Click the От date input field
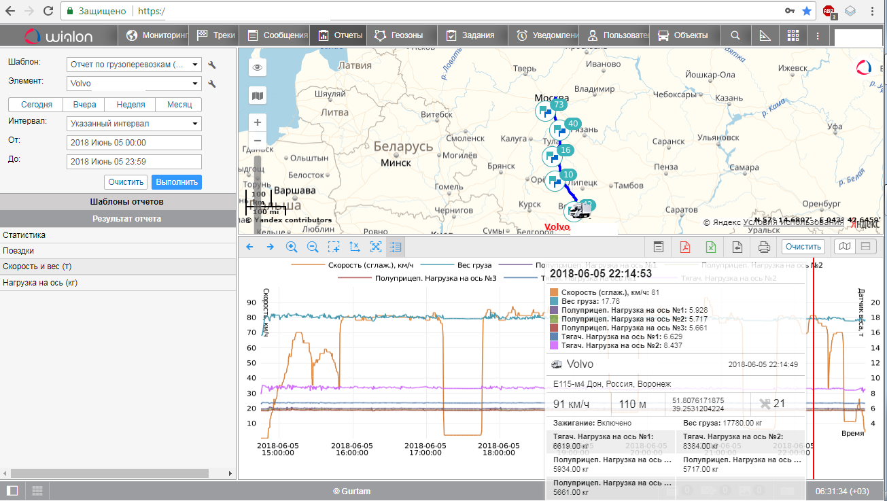Image resolution: width=887 pixels, height=501 pixels. pos(134,143)
